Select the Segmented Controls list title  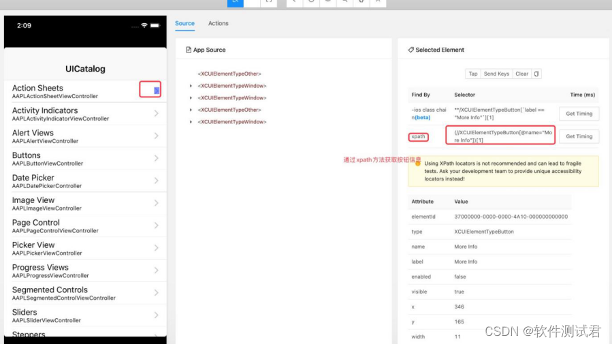(x=50, y=290)
